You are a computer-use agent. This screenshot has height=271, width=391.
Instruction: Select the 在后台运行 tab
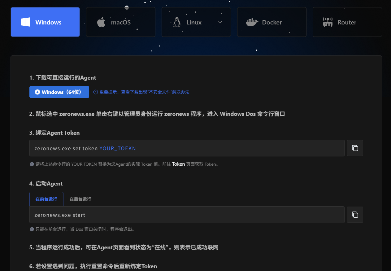(80, 199)
